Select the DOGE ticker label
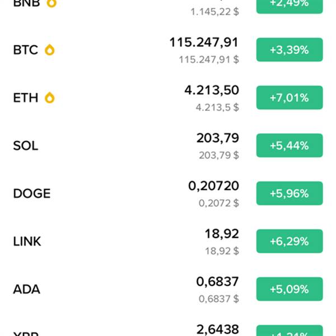Viewport: 336px width, 336px height. pyautogui.click(x=32, y=194)
